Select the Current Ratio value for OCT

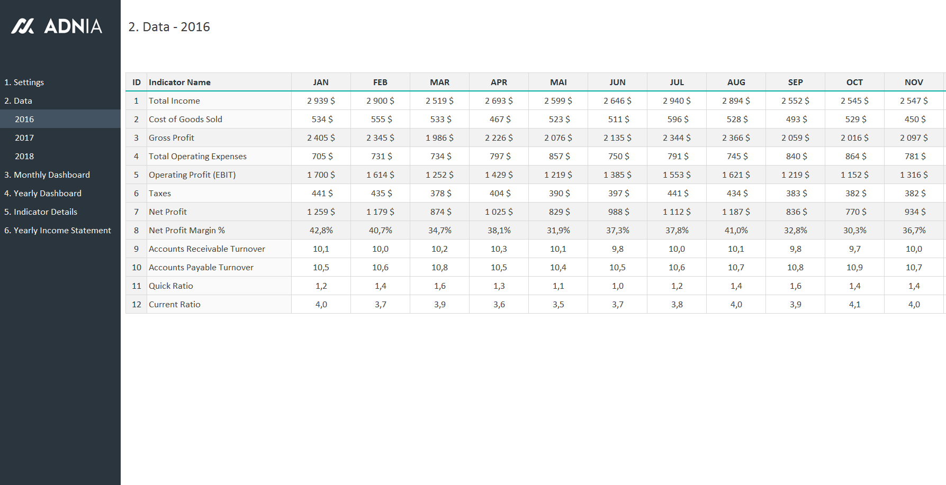tap(854, 304)
